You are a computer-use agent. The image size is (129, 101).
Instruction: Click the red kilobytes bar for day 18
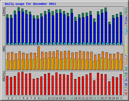(72, 84)
